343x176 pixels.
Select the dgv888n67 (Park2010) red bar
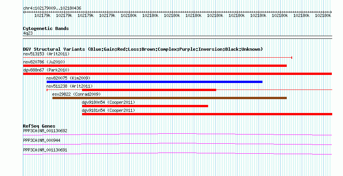click(178, 74)
